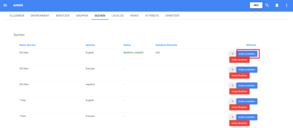Click Index erstellen for 1Test français
Screen dimensions: 293x128
(247, 117)
